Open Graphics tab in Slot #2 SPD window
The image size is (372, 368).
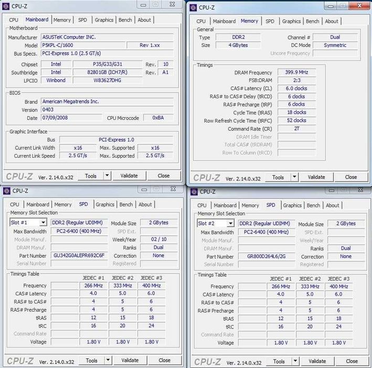tap(292, 206)
